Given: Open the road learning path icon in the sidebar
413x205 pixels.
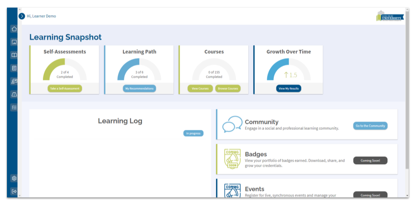Looking at the screenshot, I should (x=14, y=94).
